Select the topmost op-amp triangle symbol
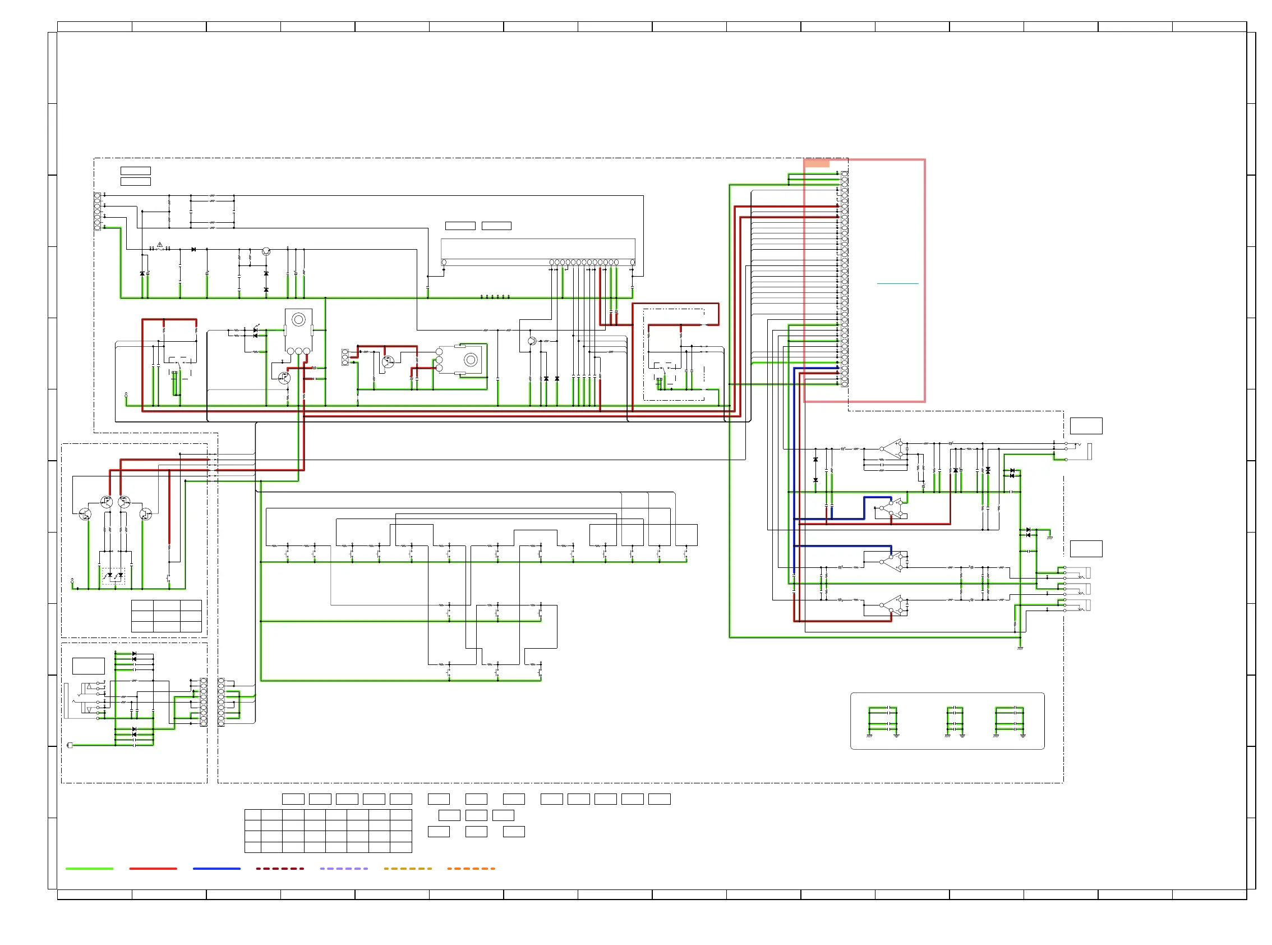 pos(891,448)
